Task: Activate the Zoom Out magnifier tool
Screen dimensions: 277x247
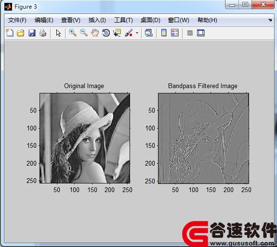Action: point(84,33)
